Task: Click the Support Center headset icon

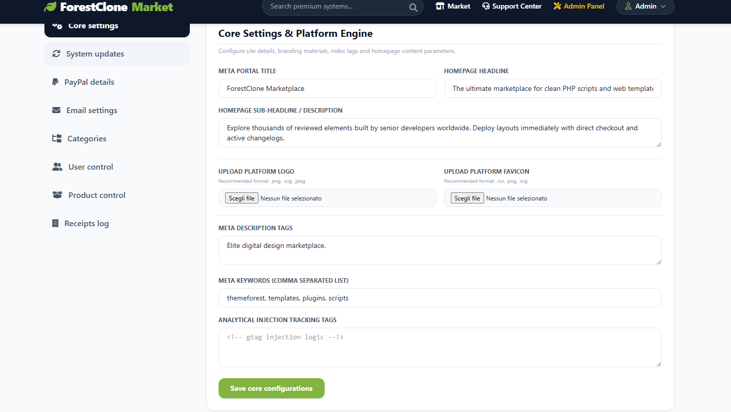Action: (486, 6)
